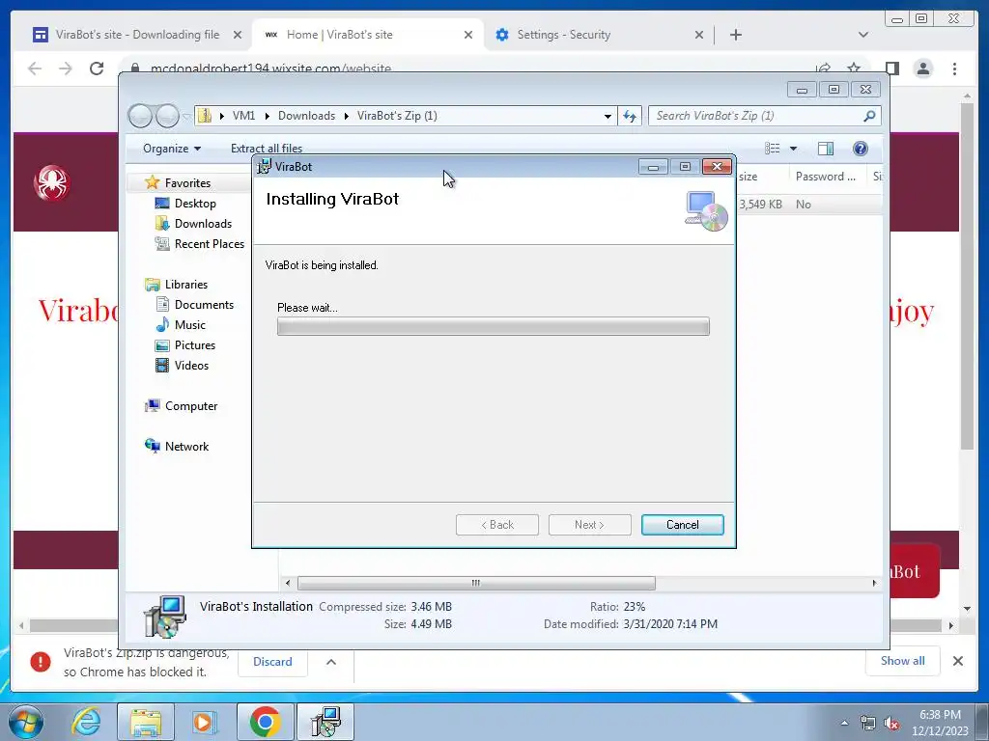Viewport: 989px width, 741px height.
Task: Select Desktop in the Explorer sidebar
Action: point(195,204)
